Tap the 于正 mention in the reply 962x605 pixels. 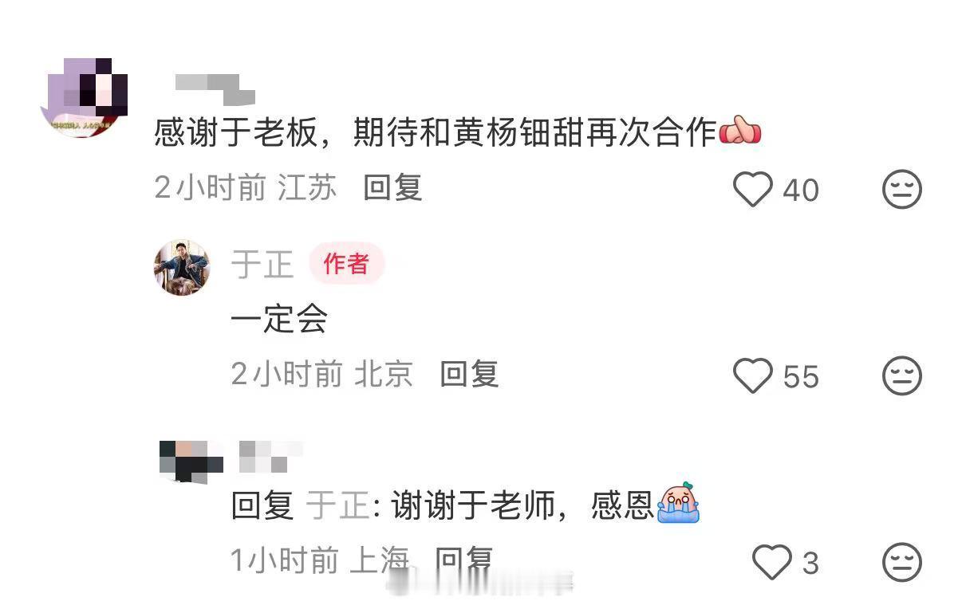pos(338,506)
